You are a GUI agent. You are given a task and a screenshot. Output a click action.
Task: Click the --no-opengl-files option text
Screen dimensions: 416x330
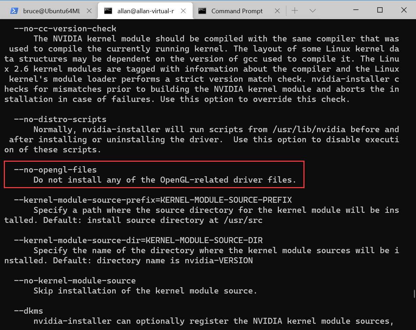55,169
